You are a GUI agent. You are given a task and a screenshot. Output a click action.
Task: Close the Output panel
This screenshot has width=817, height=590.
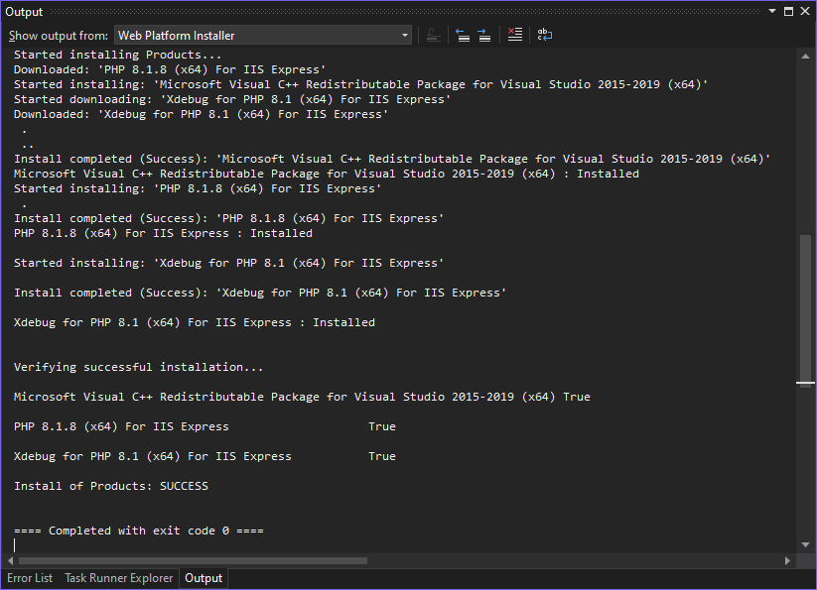tap(805, 12)
